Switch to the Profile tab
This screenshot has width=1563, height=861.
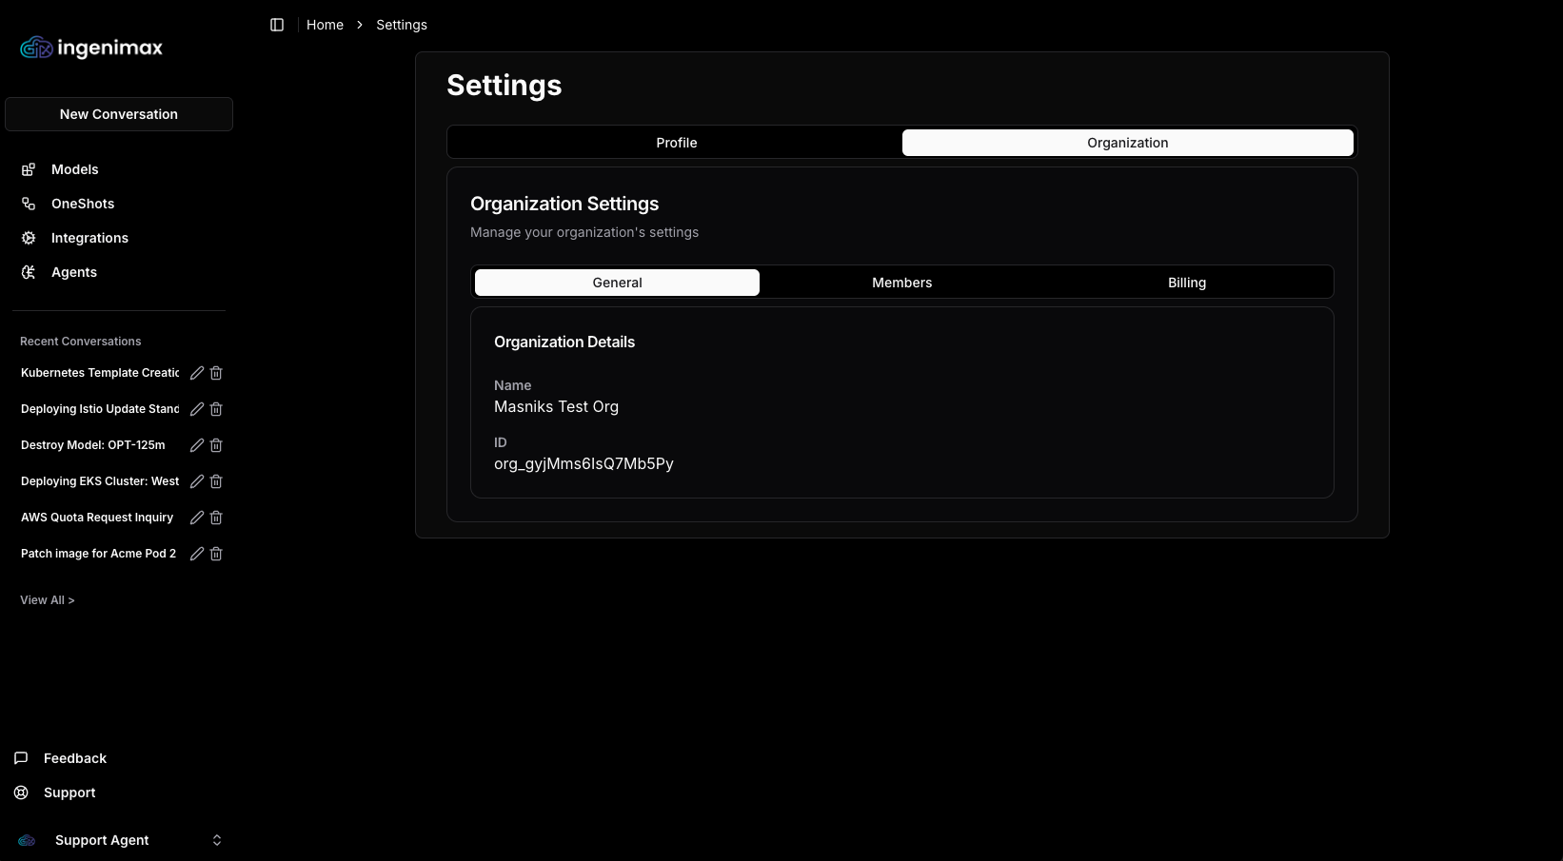(x=676, y=143)
